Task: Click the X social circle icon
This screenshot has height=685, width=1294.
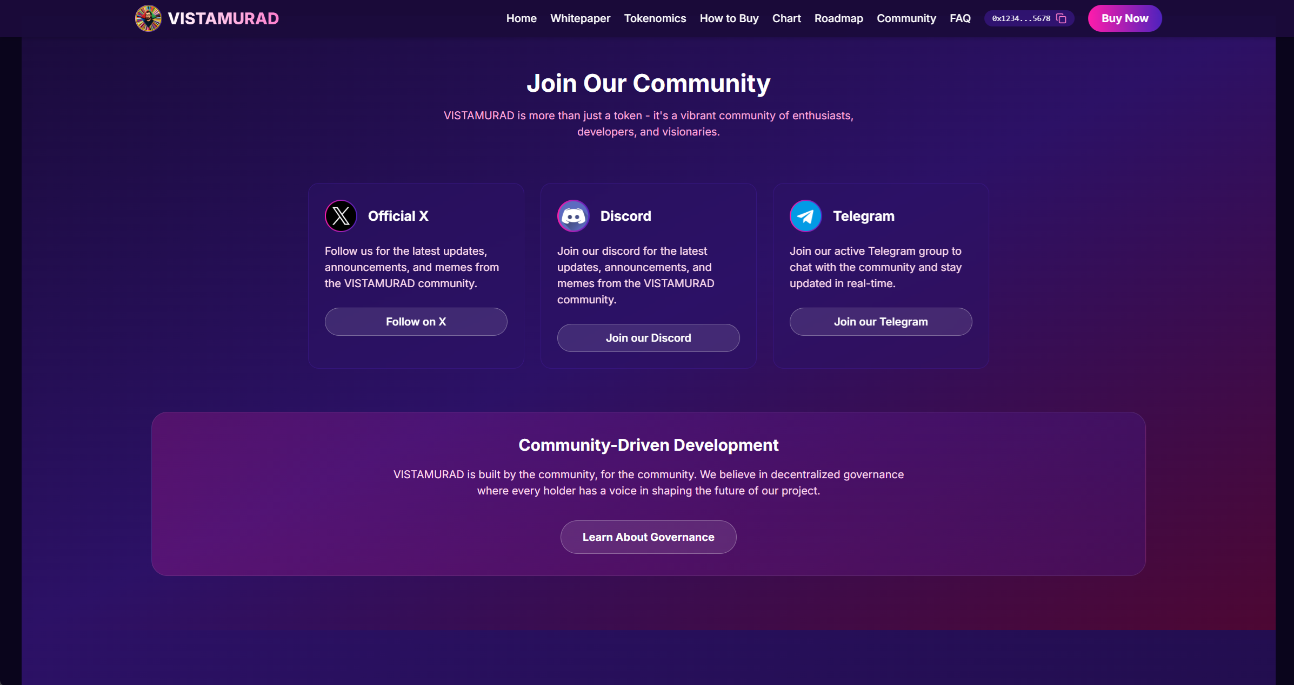Action: (341, 216)
